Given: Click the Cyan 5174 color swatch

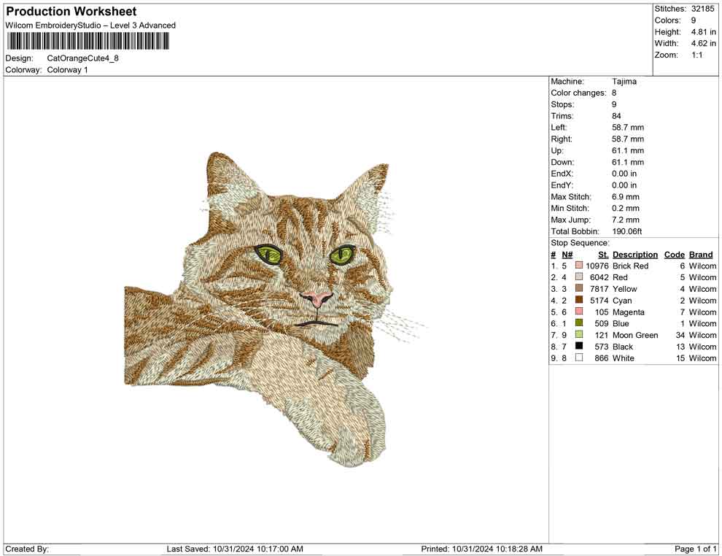Looking at the screenshot, I should click(x=578, y=300).
